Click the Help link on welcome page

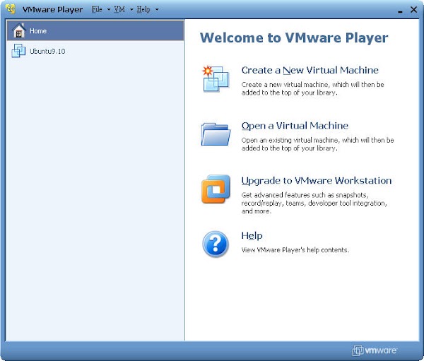[x=252, y=236]
